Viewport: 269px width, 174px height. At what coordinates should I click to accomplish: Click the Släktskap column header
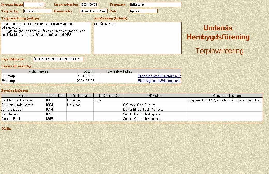[155, 95]
